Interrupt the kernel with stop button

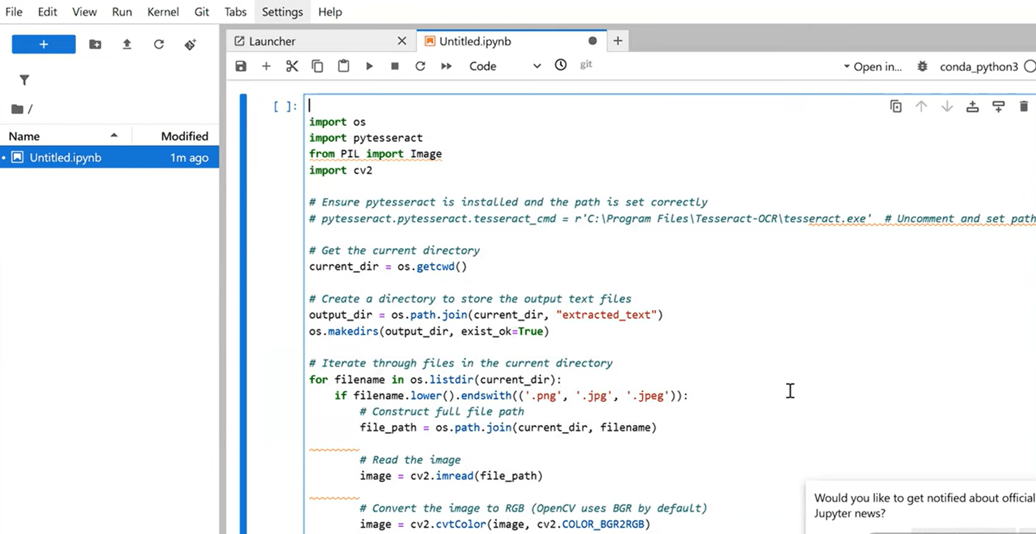(x=394, y=66)
